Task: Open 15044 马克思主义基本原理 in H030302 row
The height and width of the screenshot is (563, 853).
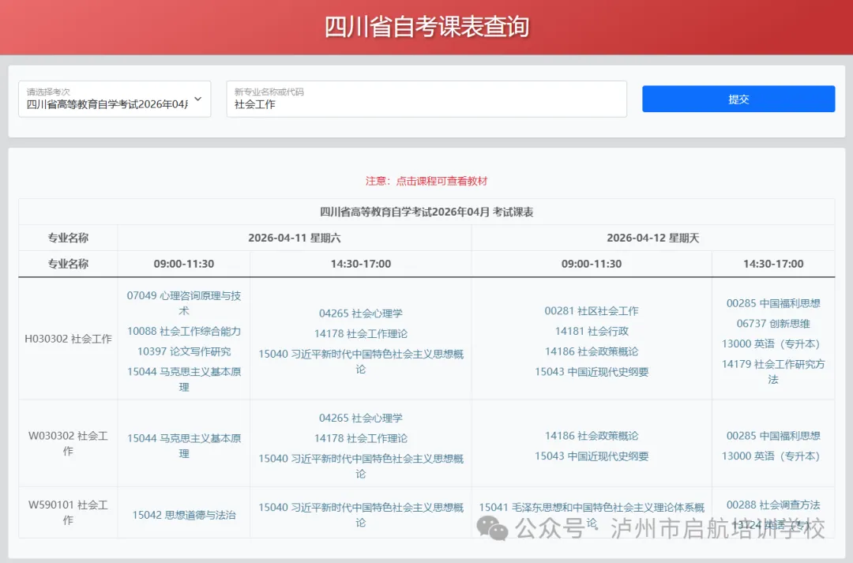Action: coord(184,380)
